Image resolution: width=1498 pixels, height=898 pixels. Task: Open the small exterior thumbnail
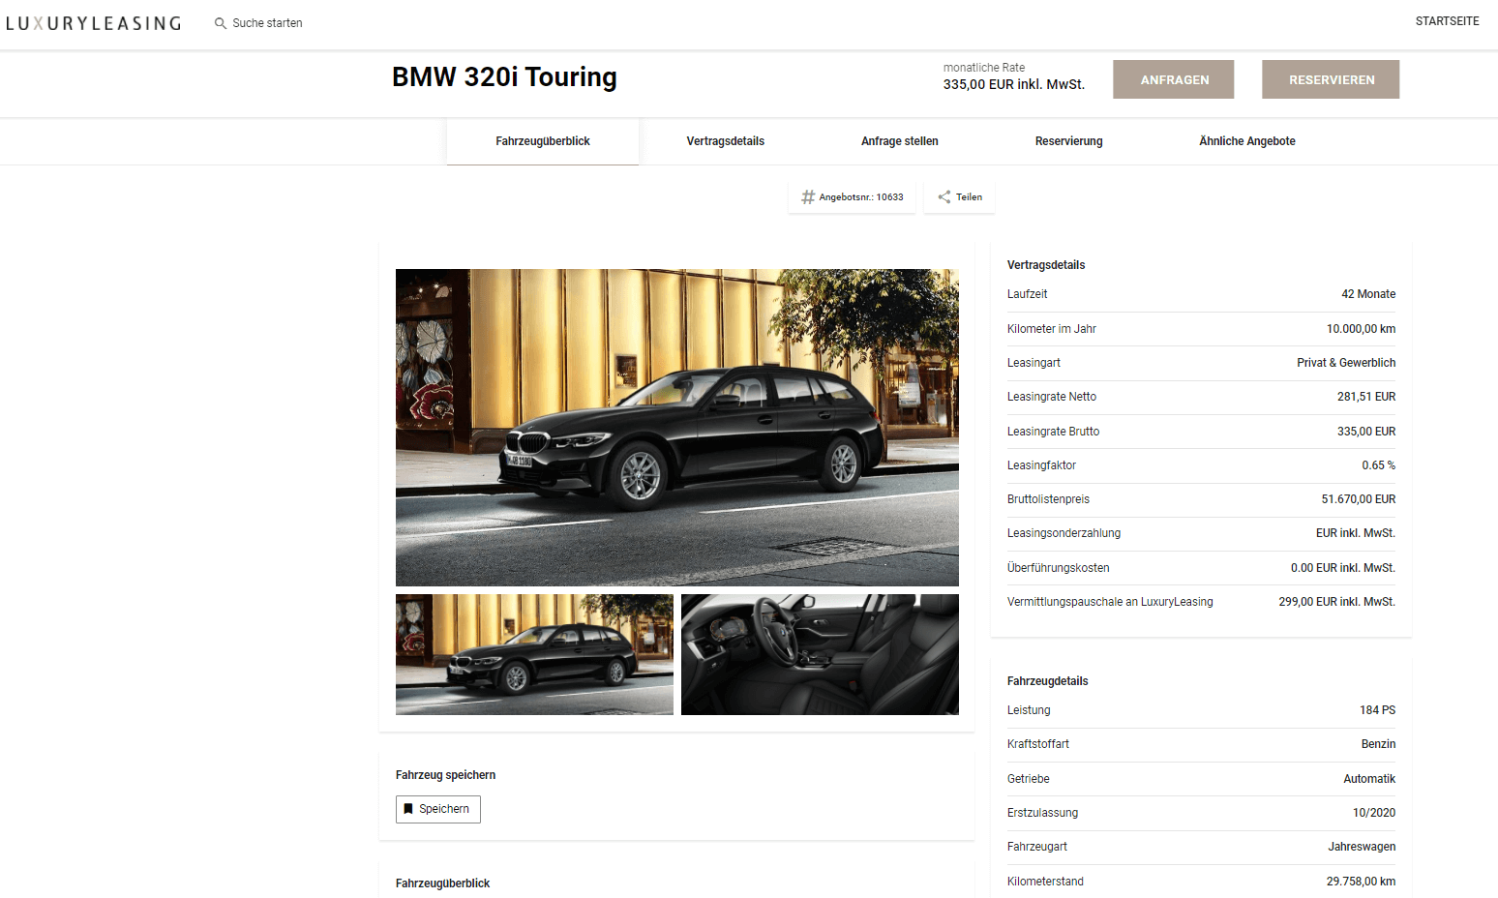pyautogui.click(x=534, y=655)
